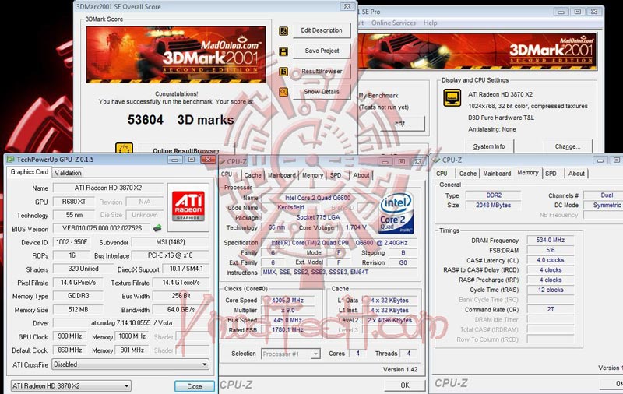Click the 53604 score text
623x394 pixels.
tap(146, 120)
